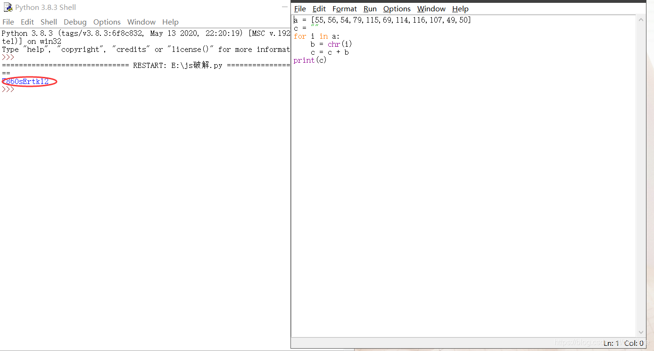654x351 pixels.
Task: Open File menu in the editor window
Action: click(x=300, y=9)
